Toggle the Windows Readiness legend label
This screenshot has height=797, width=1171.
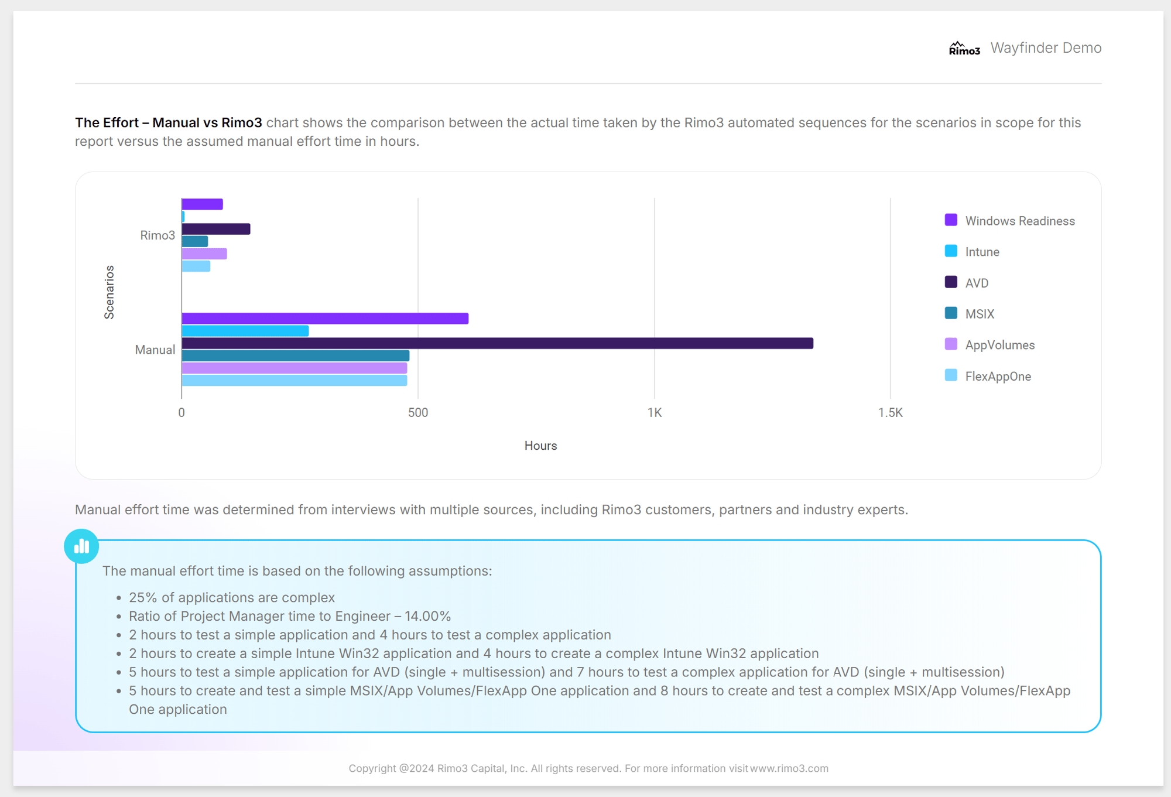point(1020,221)
